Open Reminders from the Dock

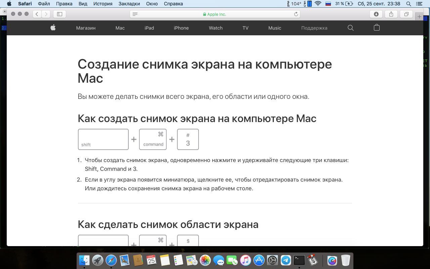tap(178, 260)
